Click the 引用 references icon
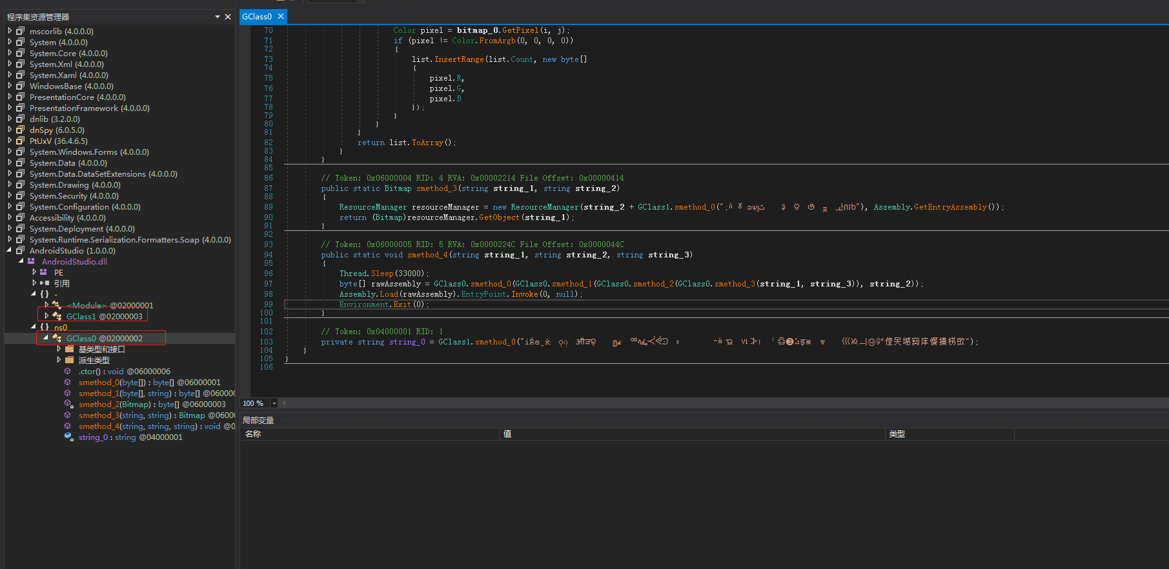The width and height of the screenshot is (1169, 569). (x=45, y=283)
